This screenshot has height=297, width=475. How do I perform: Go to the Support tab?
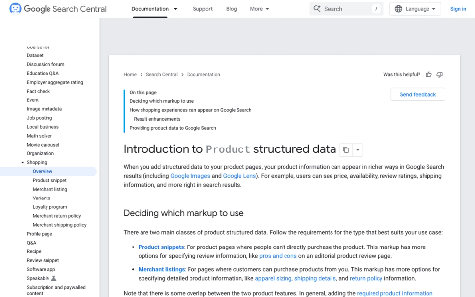(203, 9)
